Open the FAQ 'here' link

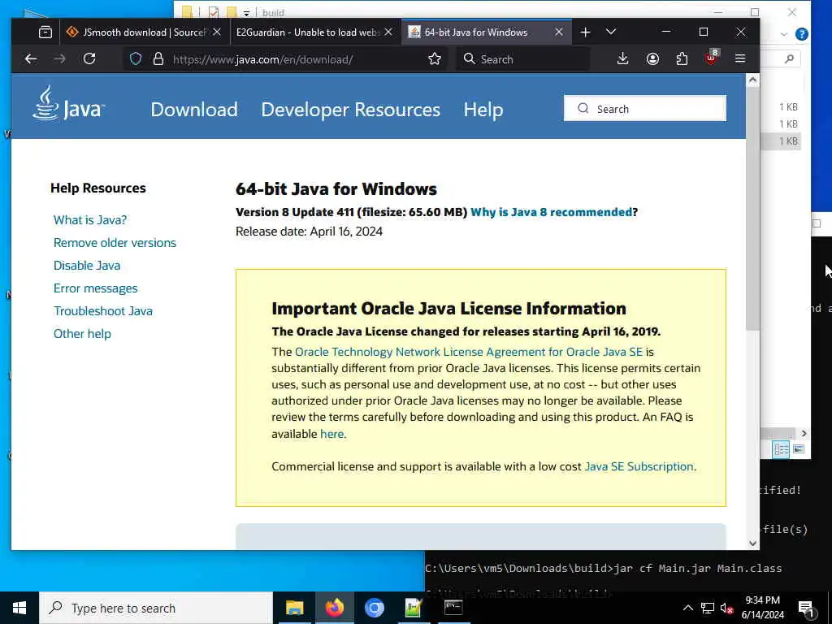tap(332, 434)
